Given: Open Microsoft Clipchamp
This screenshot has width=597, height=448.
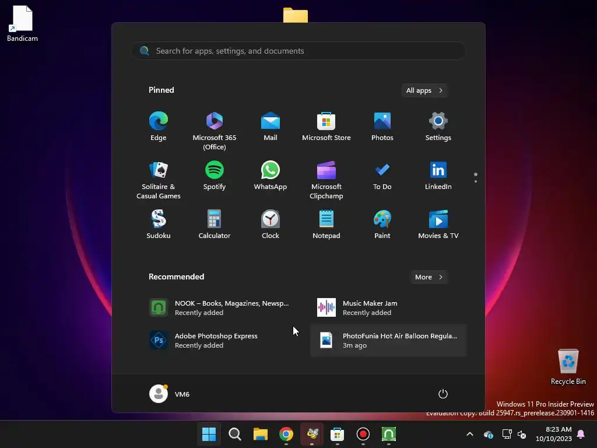Looking at the screenshot, I should pos(326,180).
